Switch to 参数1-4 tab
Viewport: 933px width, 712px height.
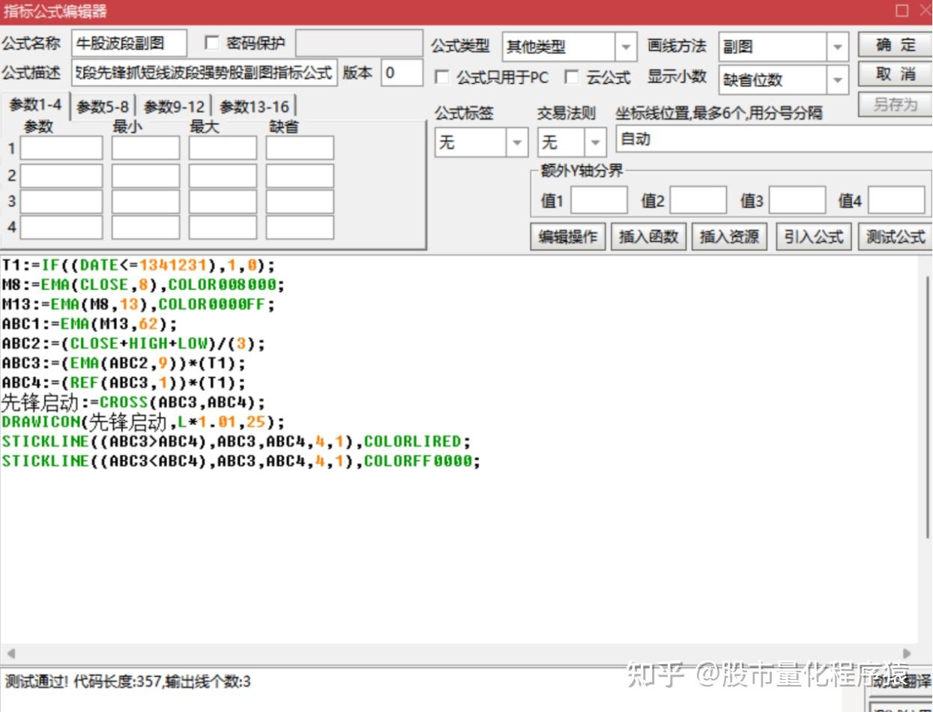[35, 106]
